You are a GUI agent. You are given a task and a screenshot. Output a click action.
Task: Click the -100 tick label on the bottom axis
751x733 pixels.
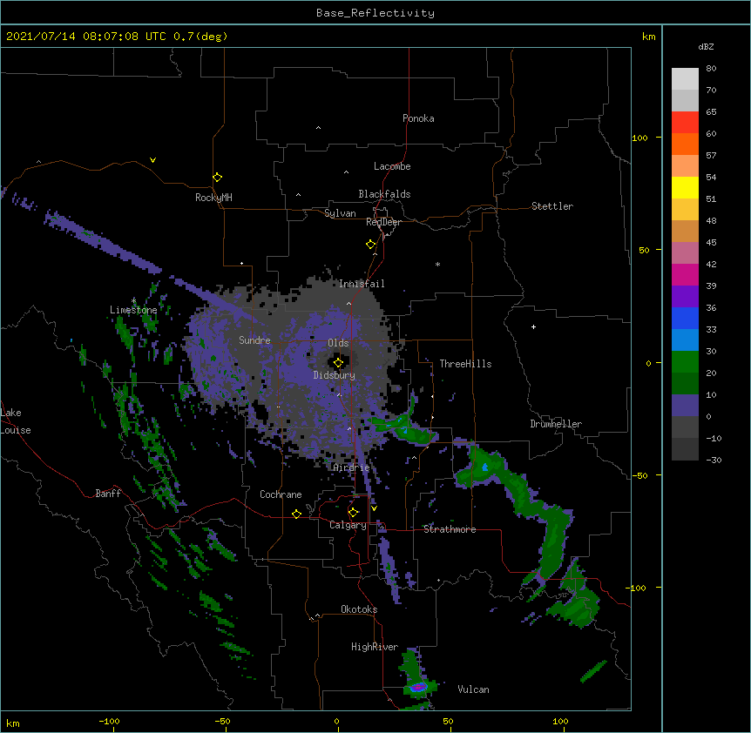pos(109,721)
